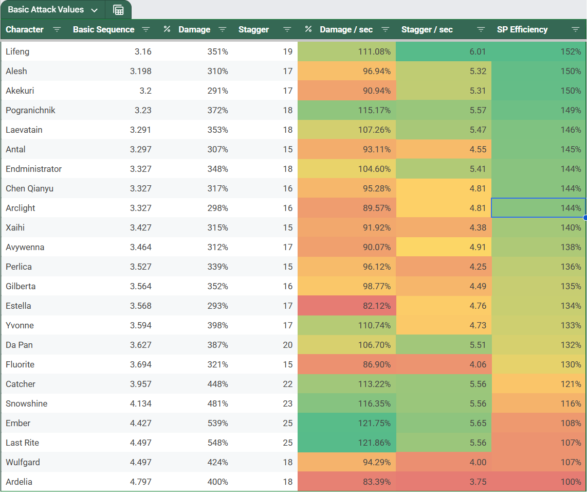This screenshot has width=587, height=492.
Task: Click the selected Arclight 144% cell
Action: pyautogui.click(x=539, y=208)
